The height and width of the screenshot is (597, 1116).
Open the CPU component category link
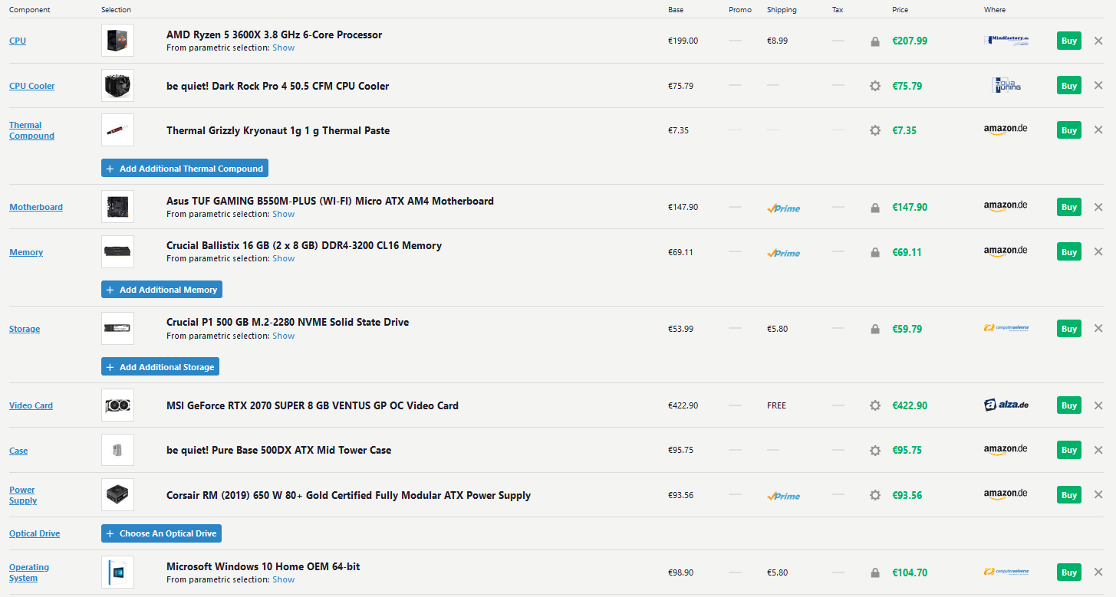click(18, 41)
